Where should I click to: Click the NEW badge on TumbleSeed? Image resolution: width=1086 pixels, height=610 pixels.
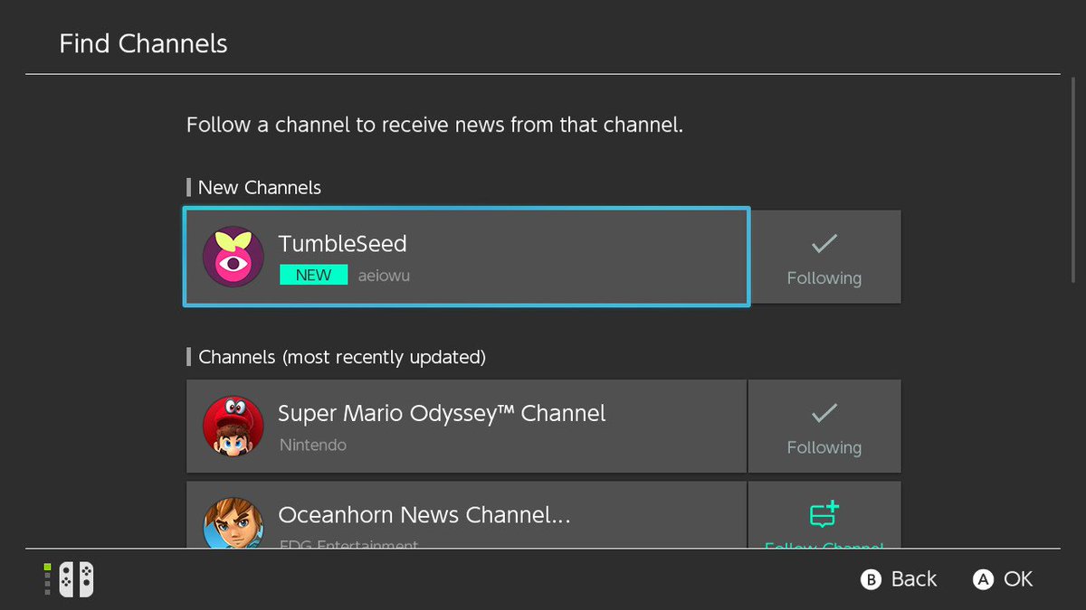[314, 275]
